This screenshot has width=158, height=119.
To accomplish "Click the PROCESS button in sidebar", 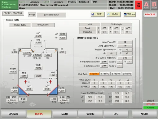I will coord(150,15).
